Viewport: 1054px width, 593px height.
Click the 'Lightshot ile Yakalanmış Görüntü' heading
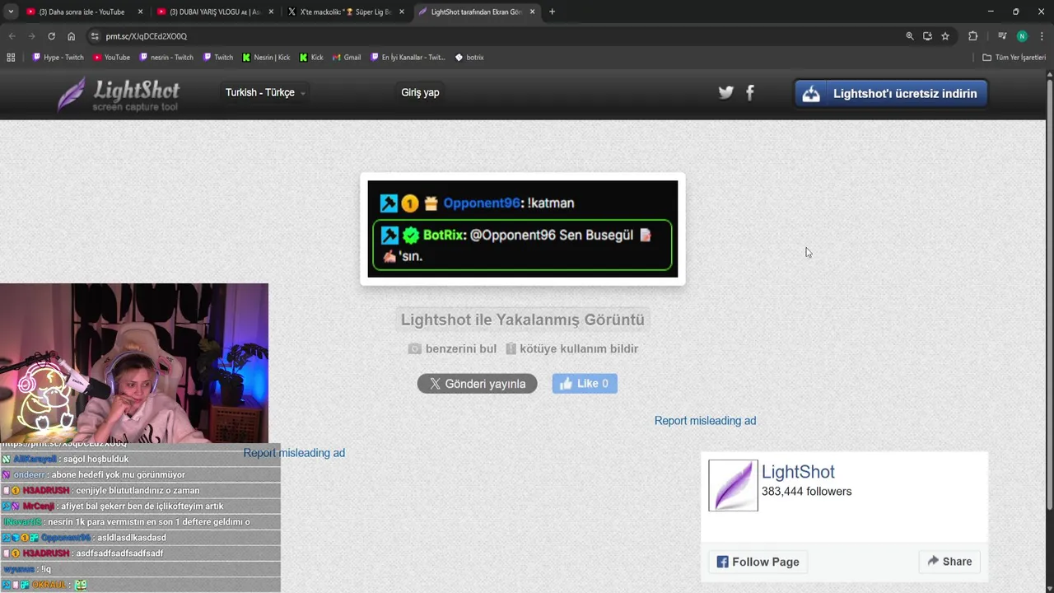coord(523,320)
